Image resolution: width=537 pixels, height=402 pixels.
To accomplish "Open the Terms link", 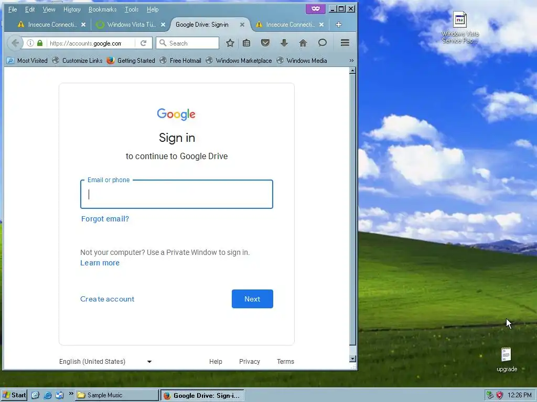I will click(286, 362).
